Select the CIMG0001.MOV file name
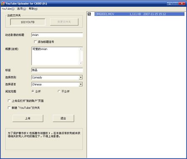The image size is (187, 159). (x=105, y=14)
